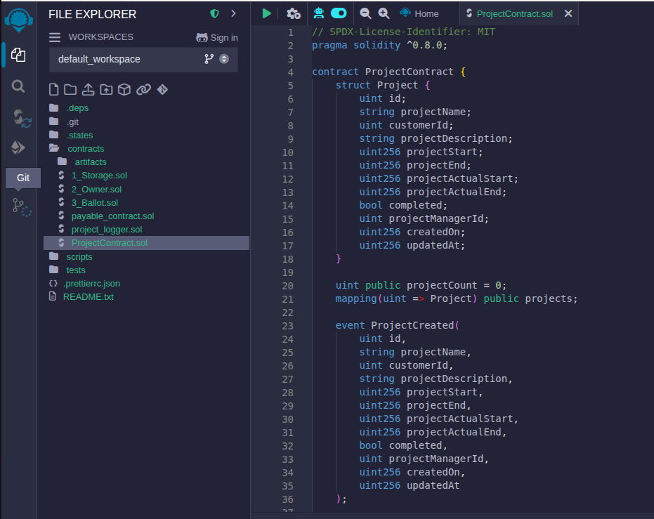Click the Solidity file icon on editor tab
The height and width of the screenshot is (519, 654).
469,13
